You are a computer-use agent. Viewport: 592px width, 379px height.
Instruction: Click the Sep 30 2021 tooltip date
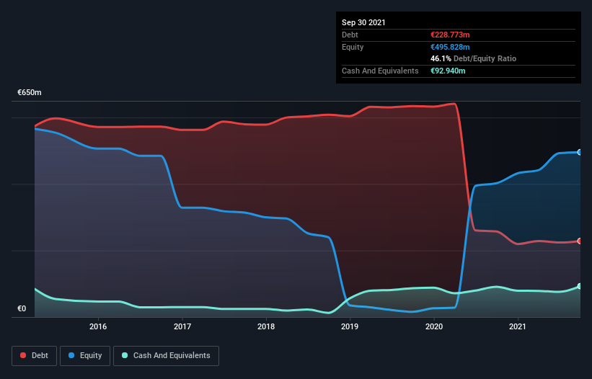coord(363,22)
